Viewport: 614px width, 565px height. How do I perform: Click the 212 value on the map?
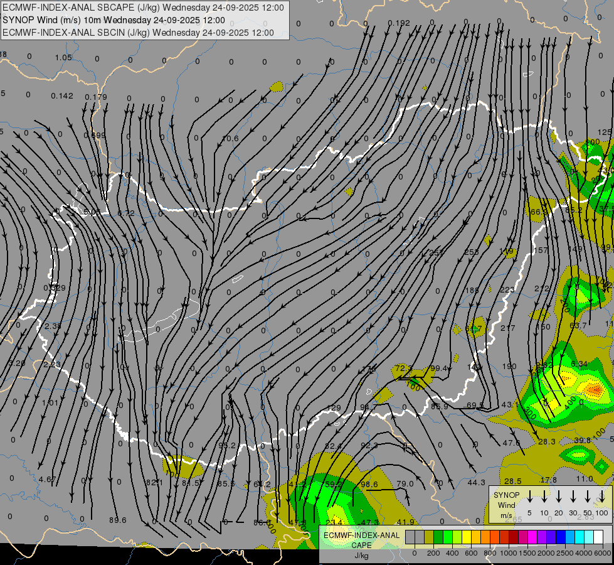coord(542,289)
